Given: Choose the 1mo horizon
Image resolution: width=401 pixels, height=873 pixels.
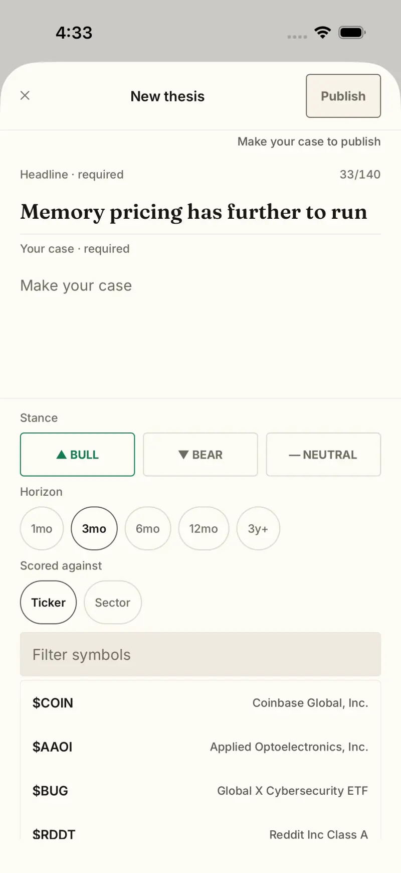Looking at the screenshot, I should (x=42, y=528).
